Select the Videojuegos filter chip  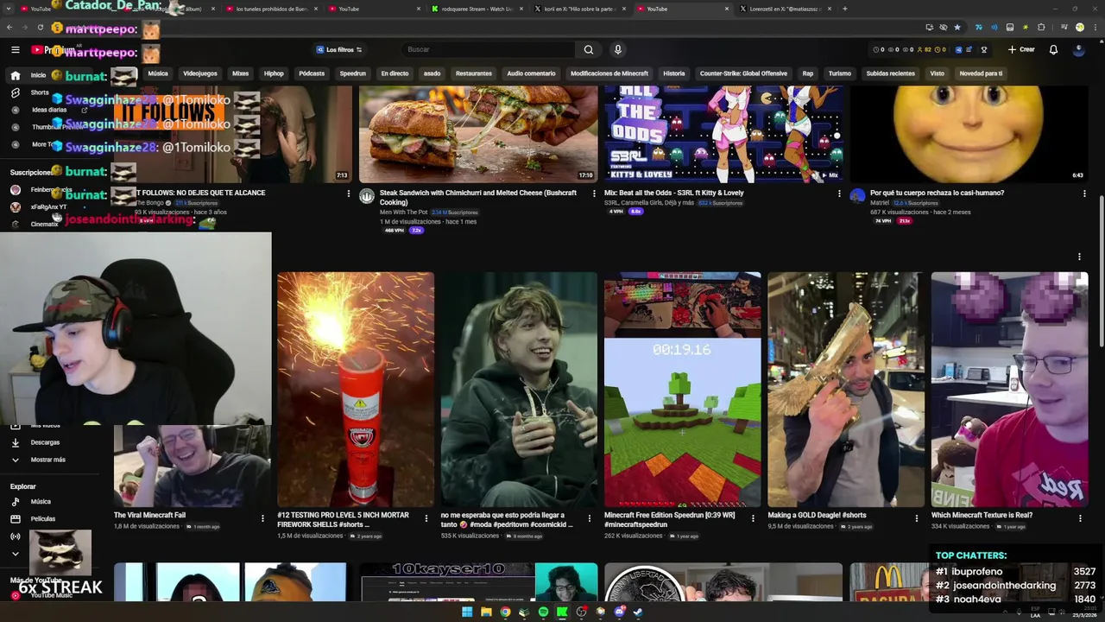click(x=200, y=73)
